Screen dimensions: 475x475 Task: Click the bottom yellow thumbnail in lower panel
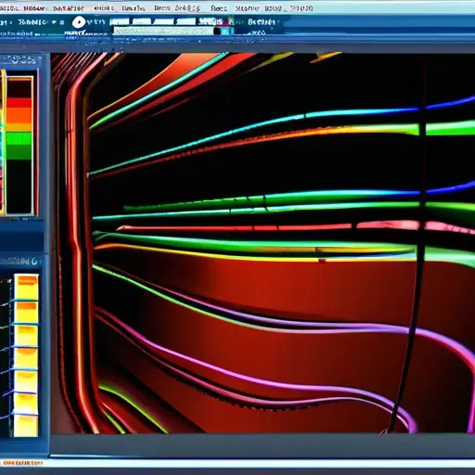(26, 426)
